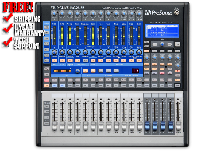
Task: Click the FXA level knob
Action: pos(147,58)
